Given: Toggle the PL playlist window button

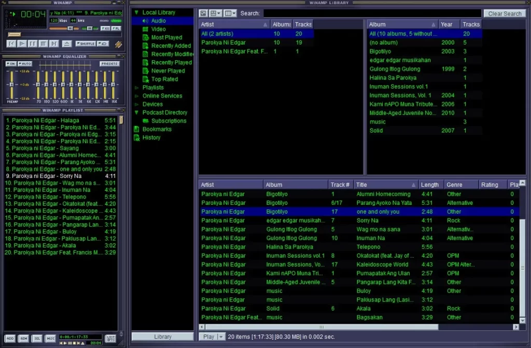Looking at the screenshot, I should click(x=116, y=29).
